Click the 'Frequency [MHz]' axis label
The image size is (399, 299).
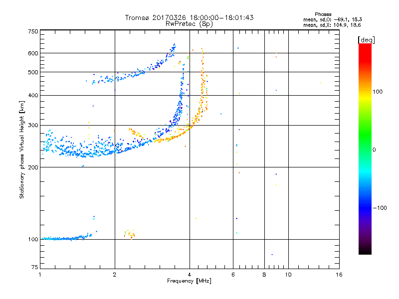pos(189,281)
